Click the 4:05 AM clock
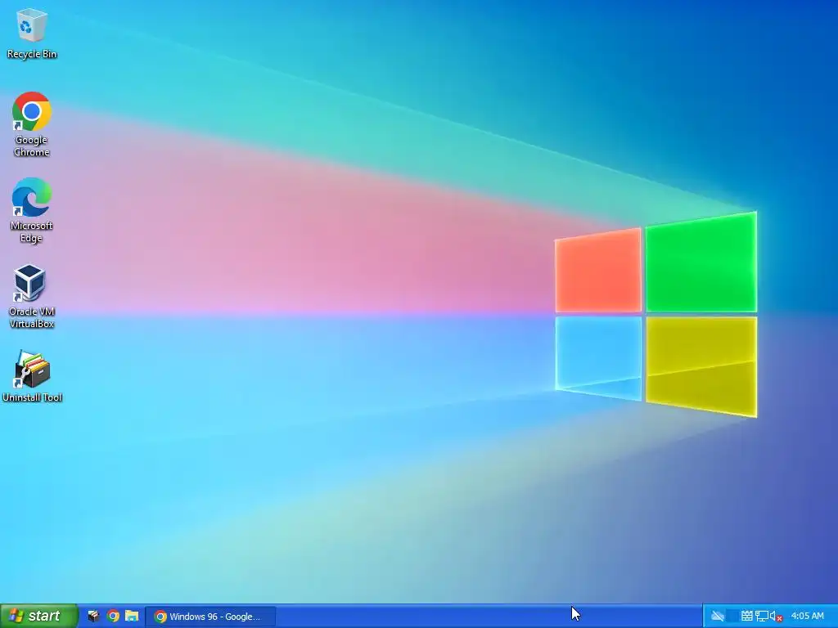This screenshot has height=628, width=838. pyautogui.click(x=808, y=617)
